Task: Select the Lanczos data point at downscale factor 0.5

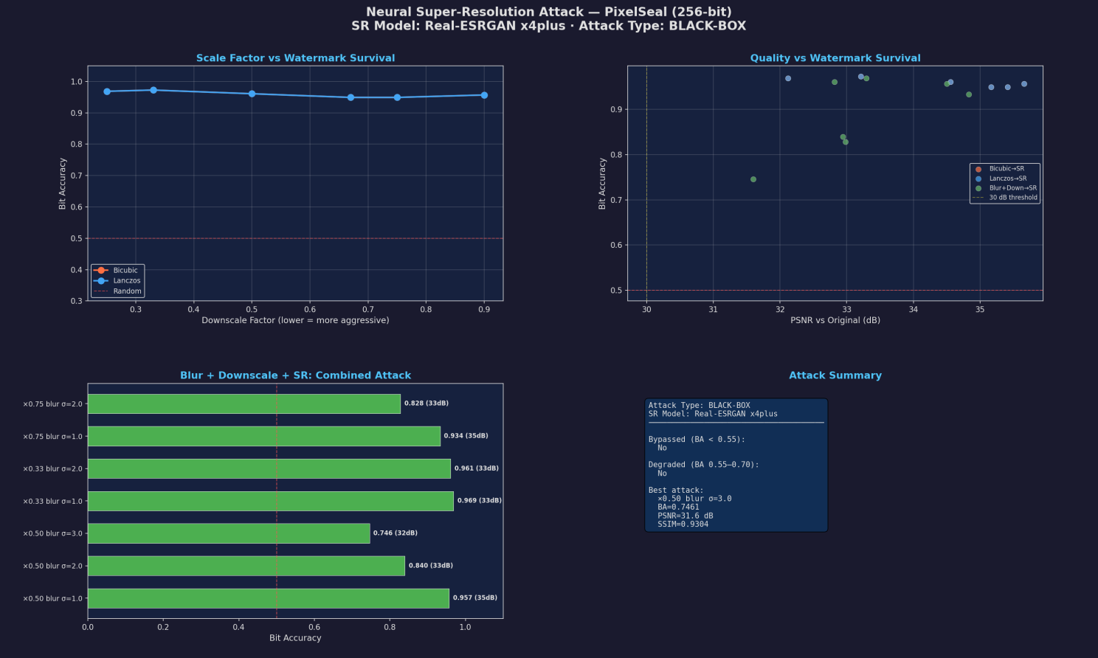Action: [x=252, y=94]
